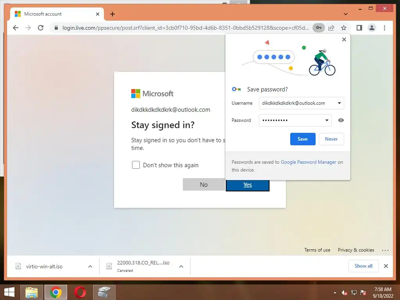Expand virtio-win-alt.iso download options chevron

pos(90,266)
